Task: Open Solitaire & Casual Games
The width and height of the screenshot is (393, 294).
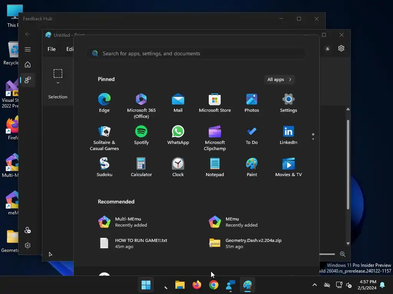Action: click(104, 138)
